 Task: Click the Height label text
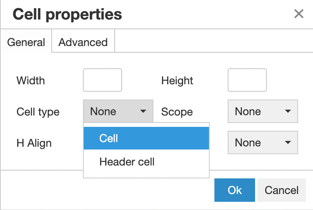point(177,81)
